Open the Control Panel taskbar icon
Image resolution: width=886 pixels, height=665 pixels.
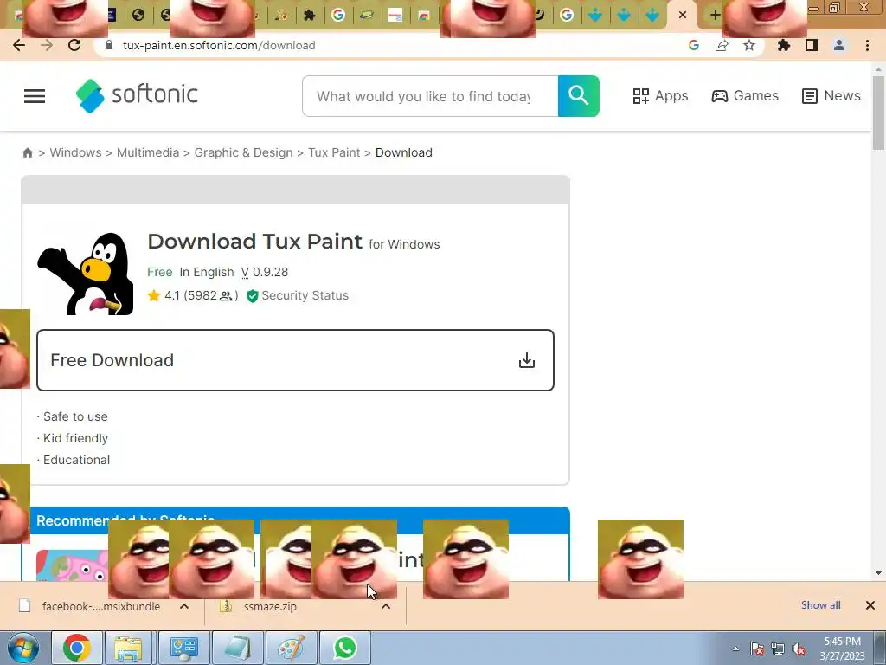coord(183,648)
